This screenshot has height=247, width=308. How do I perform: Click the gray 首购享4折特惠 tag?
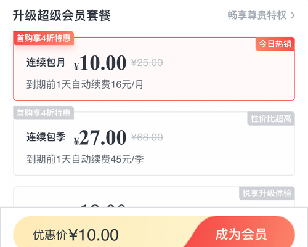pos(44,113)
